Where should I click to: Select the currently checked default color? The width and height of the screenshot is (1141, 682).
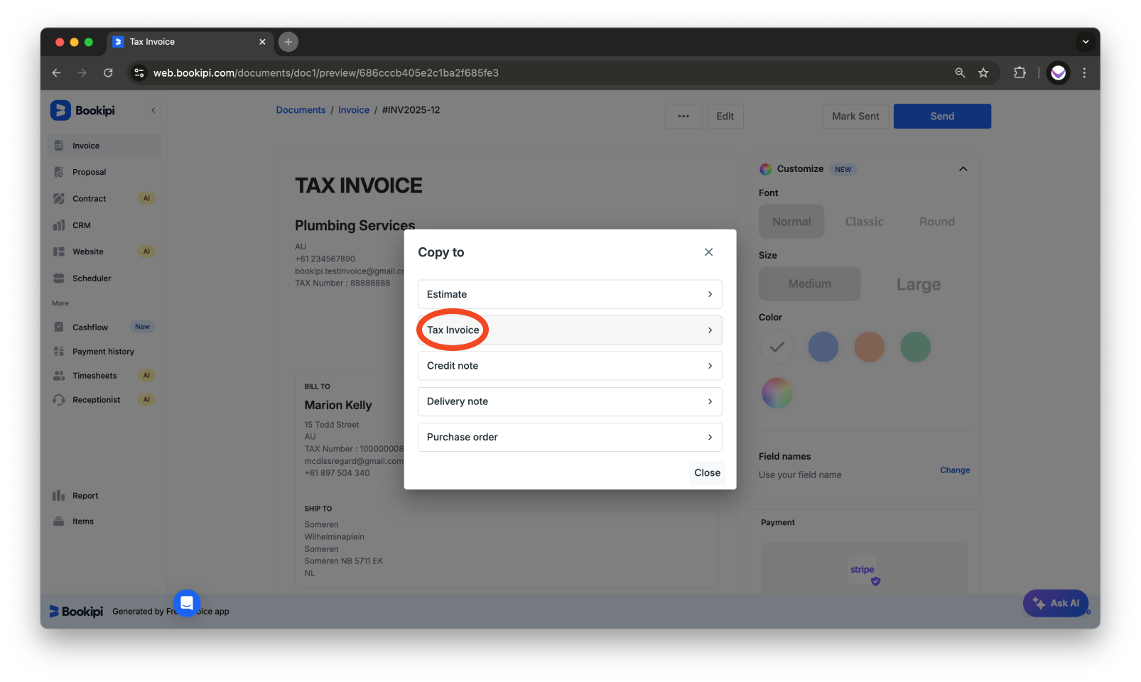pyautogui.click(x=777, y=347)
